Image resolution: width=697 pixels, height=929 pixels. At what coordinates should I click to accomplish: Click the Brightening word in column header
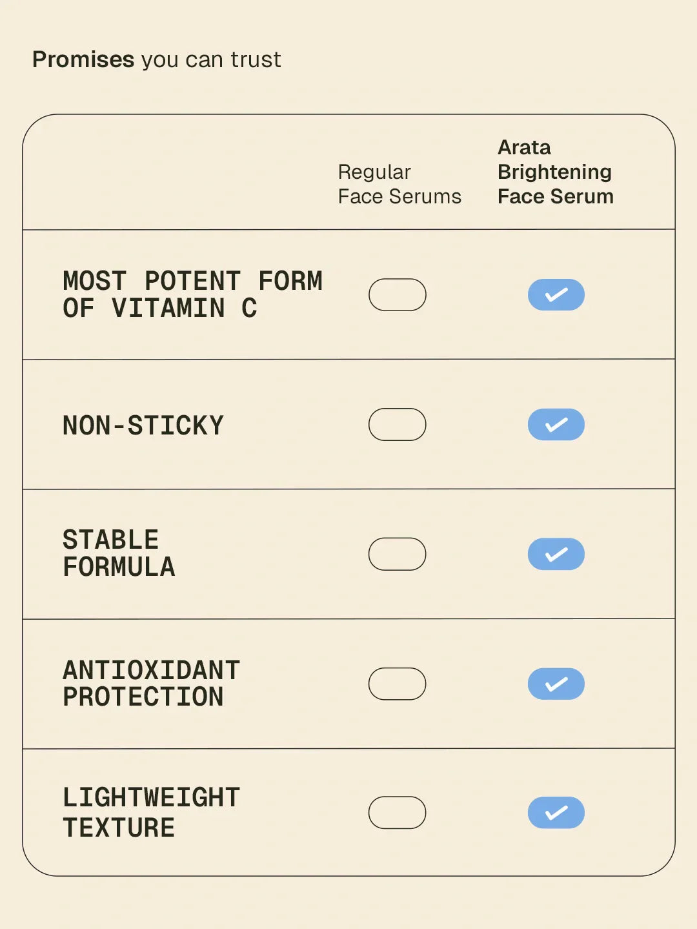[x=554, y=172]
